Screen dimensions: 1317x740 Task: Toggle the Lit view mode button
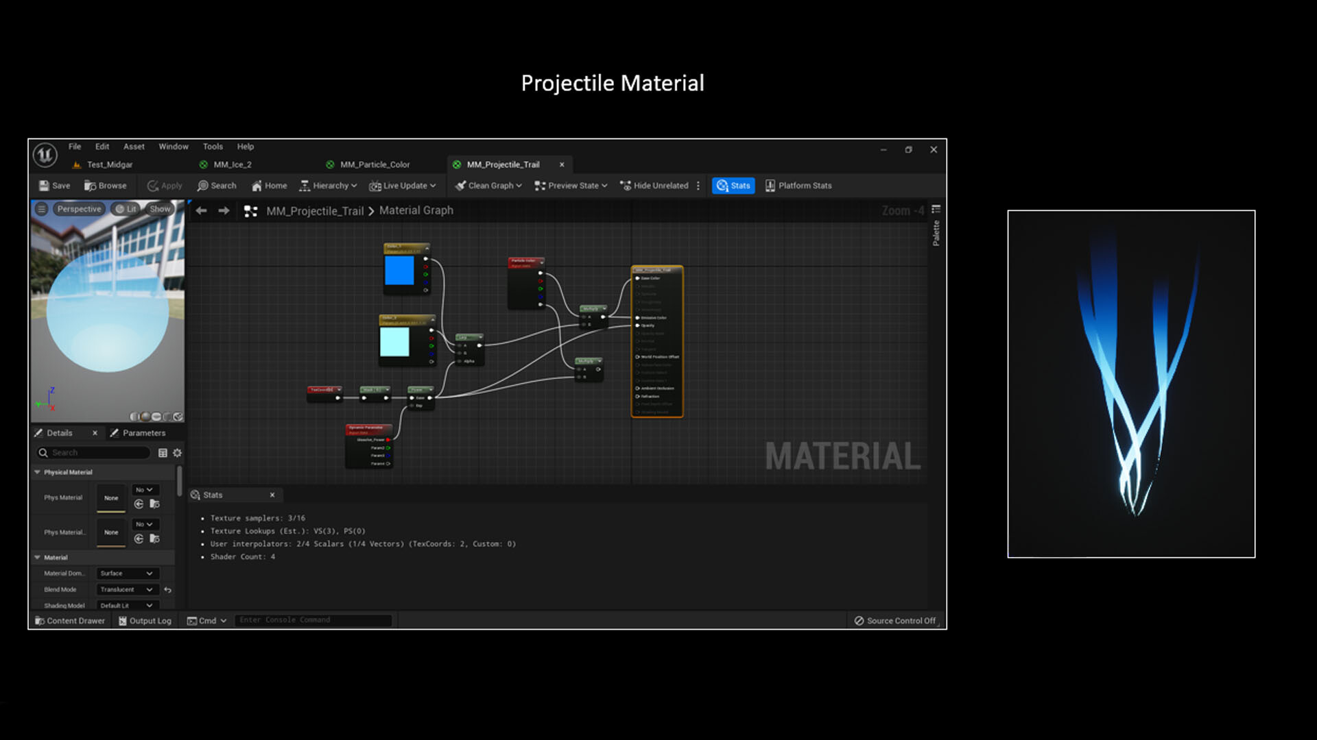click(126, 209)
